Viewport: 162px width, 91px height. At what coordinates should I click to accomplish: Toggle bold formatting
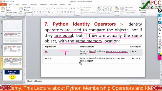click(34, 12)
